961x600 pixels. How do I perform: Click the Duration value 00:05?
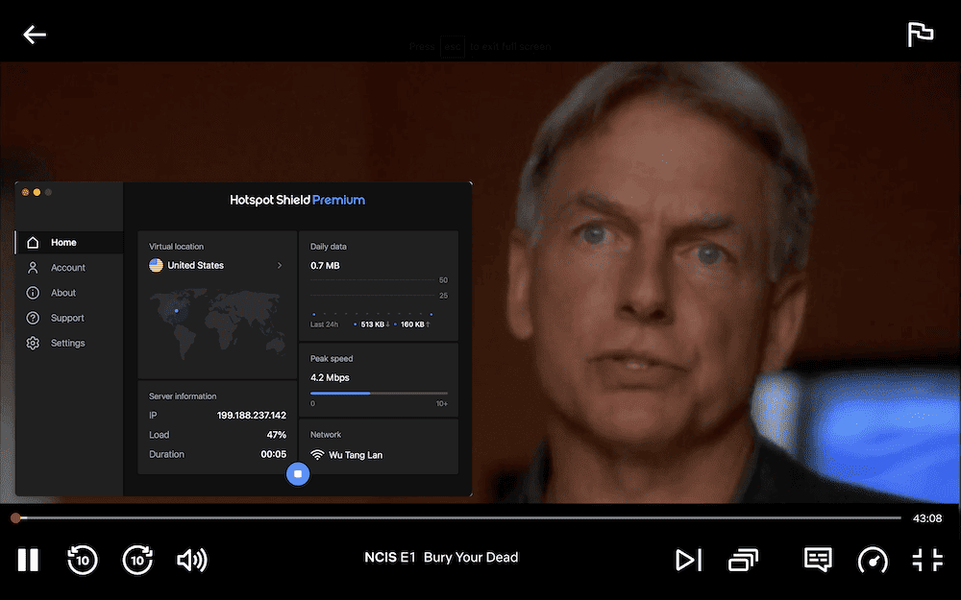tap(273, 454)
